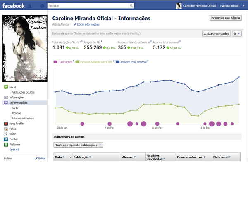Viewport: 248px width, 199px height.
Task: Click the Alcance column header
Action: point(133,157)
